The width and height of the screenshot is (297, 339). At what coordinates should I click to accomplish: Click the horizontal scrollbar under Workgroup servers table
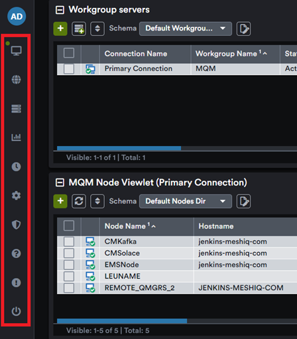[119, 148]
